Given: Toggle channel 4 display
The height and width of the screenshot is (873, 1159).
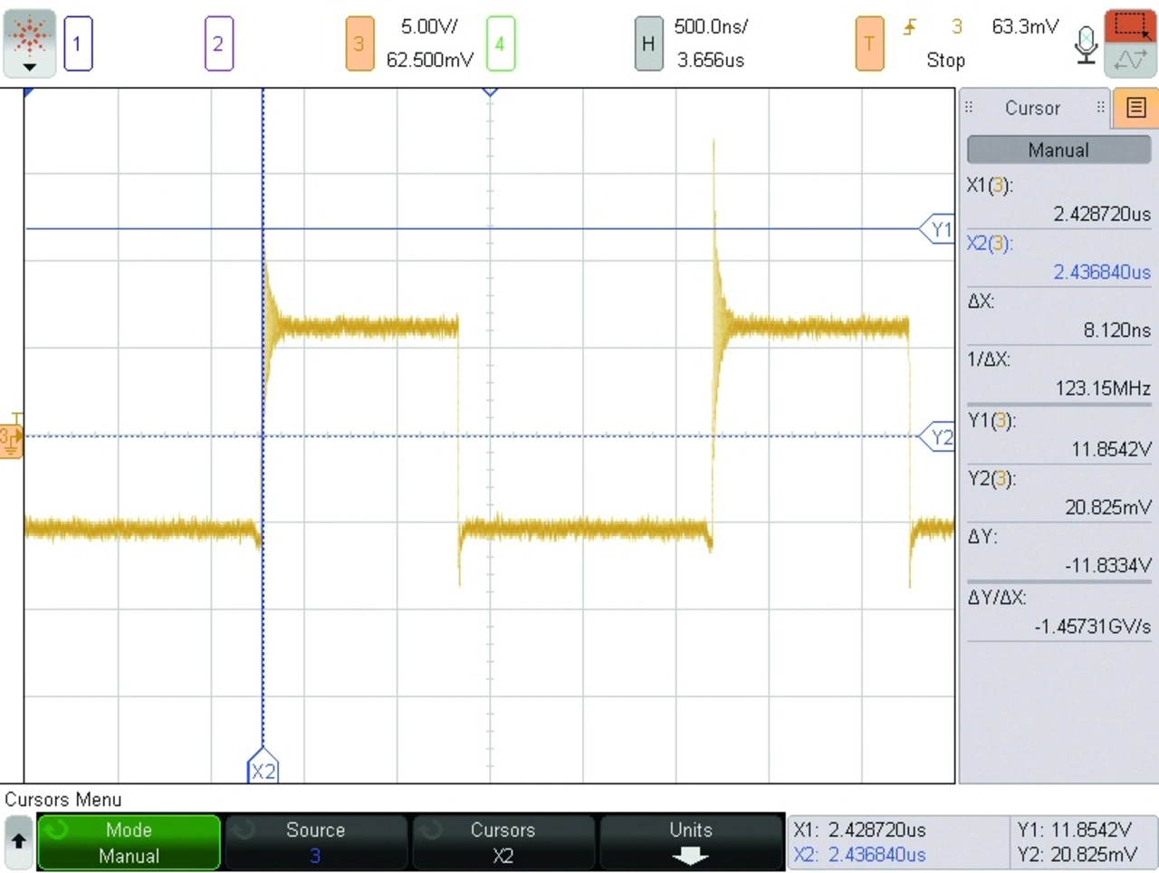Looking at the screenshot, I should point(500,43).
